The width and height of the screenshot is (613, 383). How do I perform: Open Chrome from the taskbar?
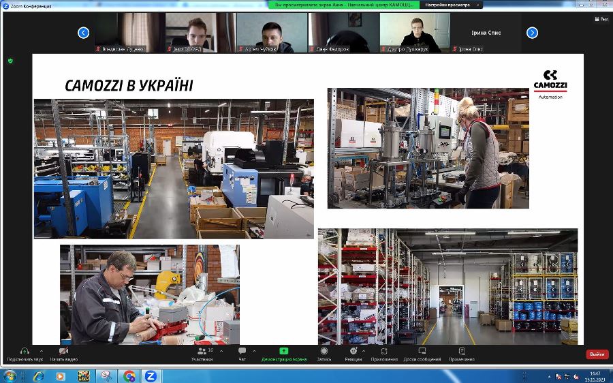pyautogui.click(x=129, y=376)
